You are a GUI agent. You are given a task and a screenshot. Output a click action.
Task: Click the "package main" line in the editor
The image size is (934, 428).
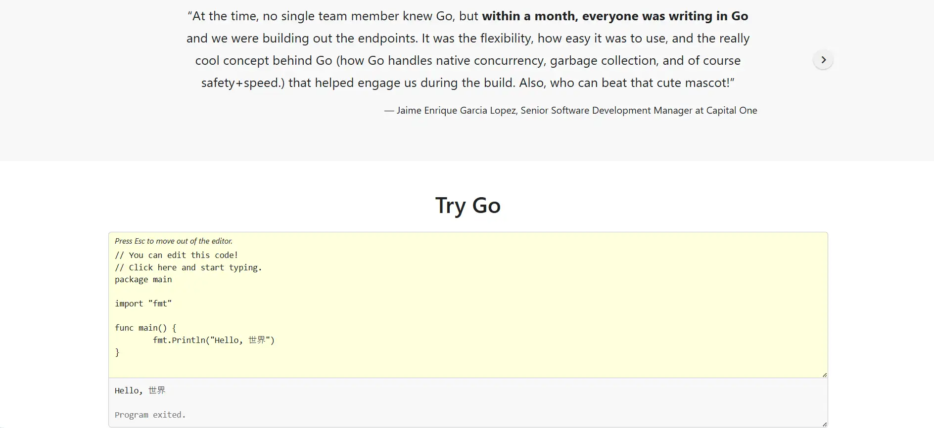[x=143, y=279]
